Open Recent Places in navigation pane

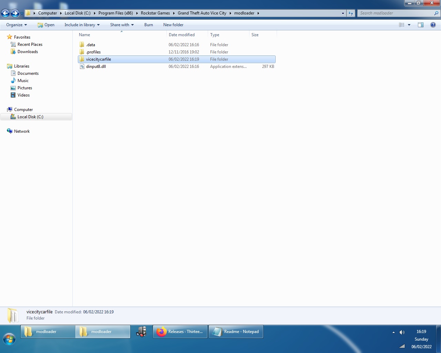[x=30, y=44]
